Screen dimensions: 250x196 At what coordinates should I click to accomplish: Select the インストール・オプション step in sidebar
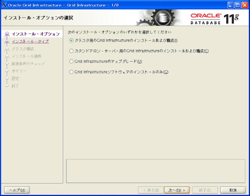(36, 34)
